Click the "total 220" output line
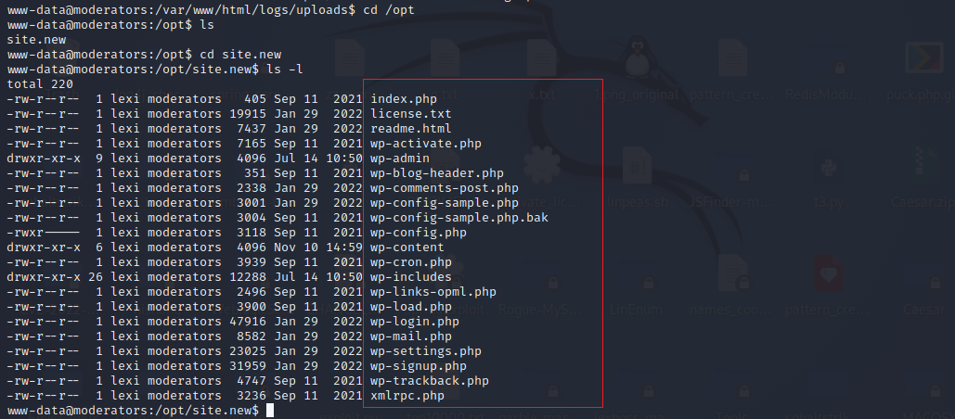This screenshot has width=955, height=419. (39, 84)
